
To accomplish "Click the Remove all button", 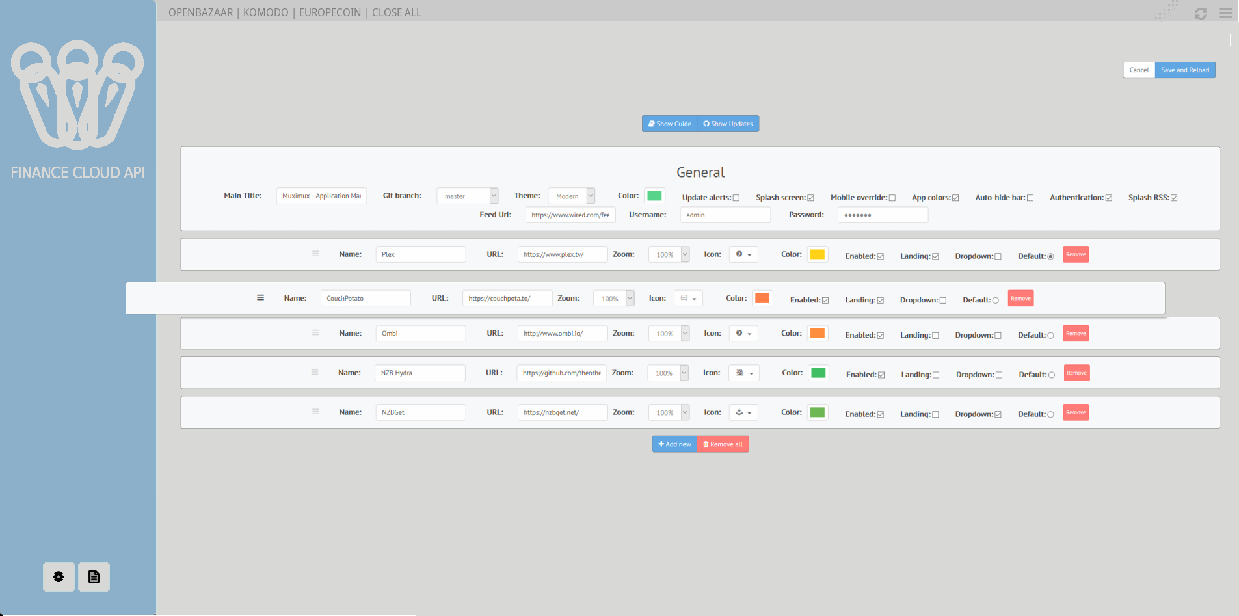I will [723, 444].
